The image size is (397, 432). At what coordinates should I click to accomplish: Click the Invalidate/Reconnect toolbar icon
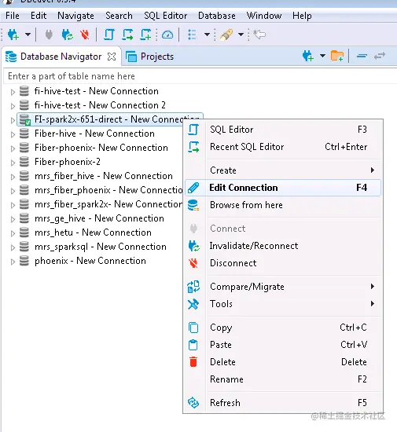(67, 35)
